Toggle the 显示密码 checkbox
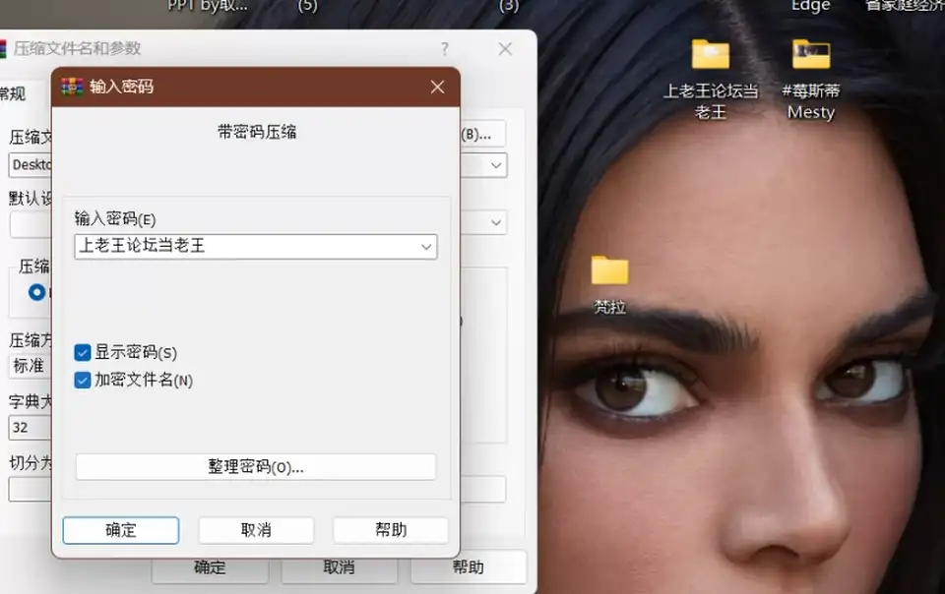945x594 pixels. point(83,353)
